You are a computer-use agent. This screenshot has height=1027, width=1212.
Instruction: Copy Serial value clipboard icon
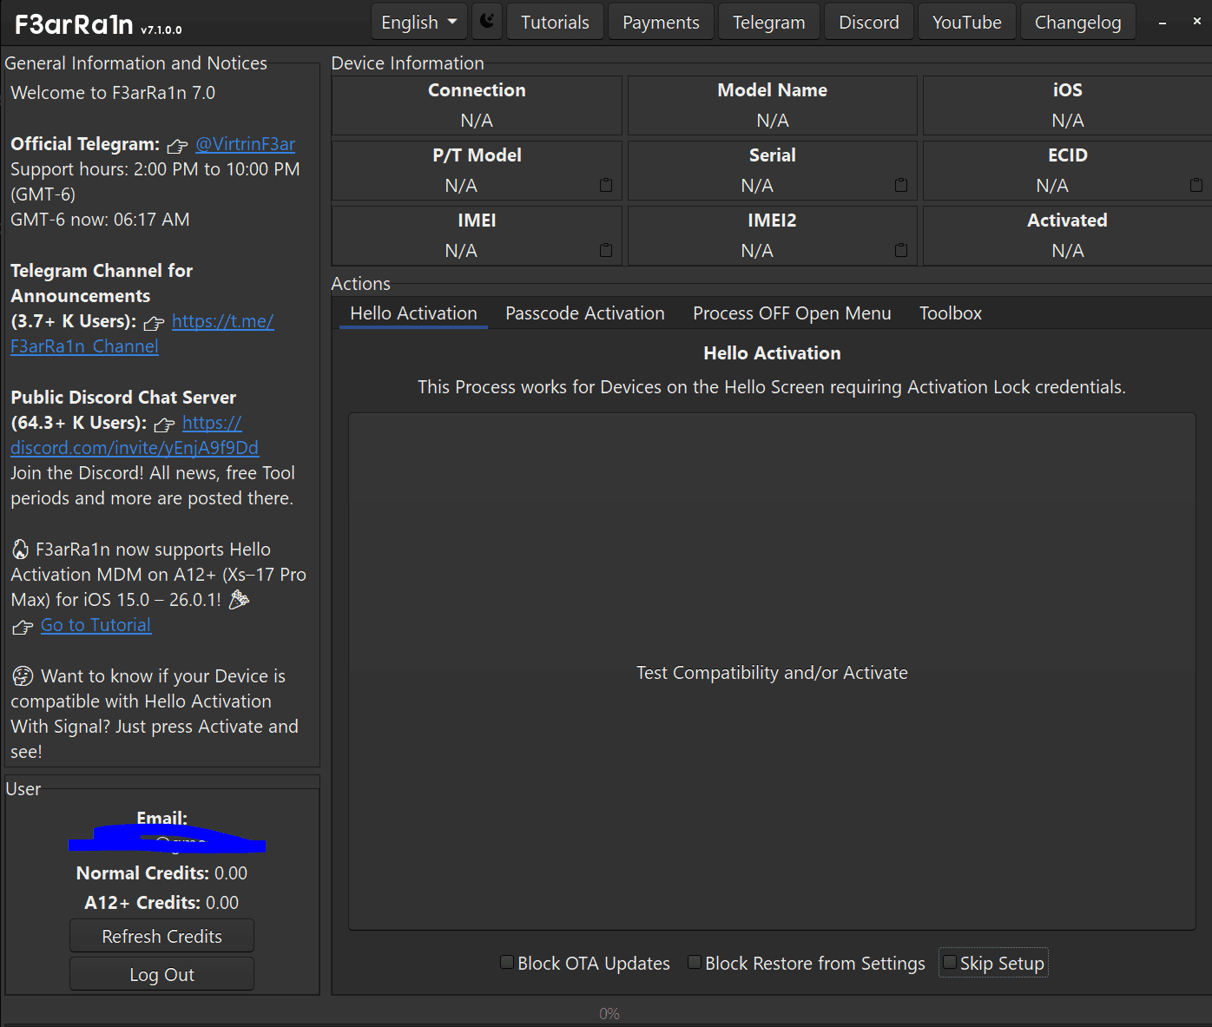click(x=901, y=185)
